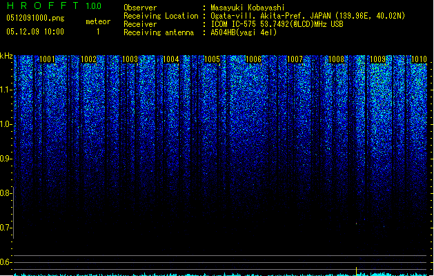Click the yellow signal spike in the level graph
Image resolution: width=434 pixels, height=276 pixels.
click(x=356, y=271)
